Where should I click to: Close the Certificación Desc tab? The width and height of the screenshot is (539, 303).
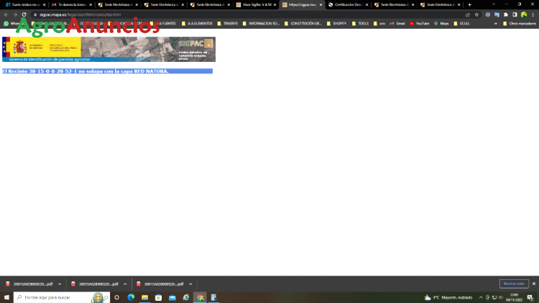pos(367,5)
